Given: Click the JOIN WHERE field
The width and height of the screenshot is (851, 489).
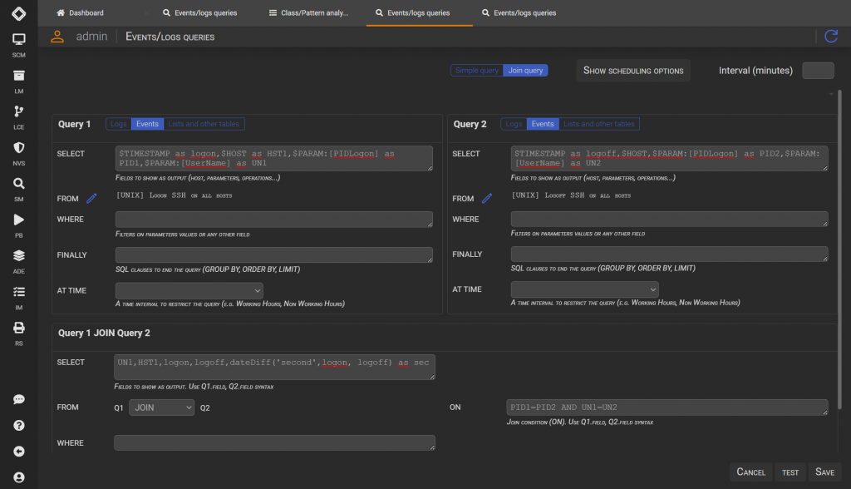Looking at the screenshot, I should (x=274, y=442).
